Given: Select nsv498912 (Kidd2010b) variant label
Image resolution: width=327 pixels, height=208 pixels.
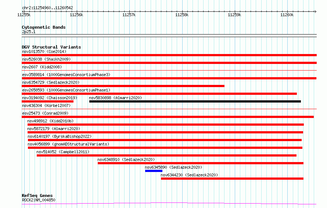Looking at the screenshot, I should point(50,121).
